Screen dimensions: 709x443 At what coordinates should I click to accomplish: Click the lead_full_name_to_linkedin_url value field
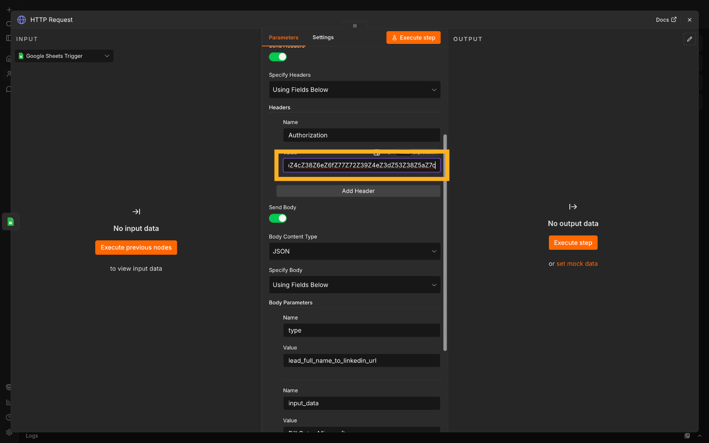pos(362,361)
